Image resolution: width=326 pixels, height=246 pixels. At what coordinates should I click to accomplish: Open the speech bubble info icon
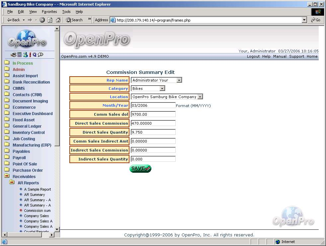point(41,55)
